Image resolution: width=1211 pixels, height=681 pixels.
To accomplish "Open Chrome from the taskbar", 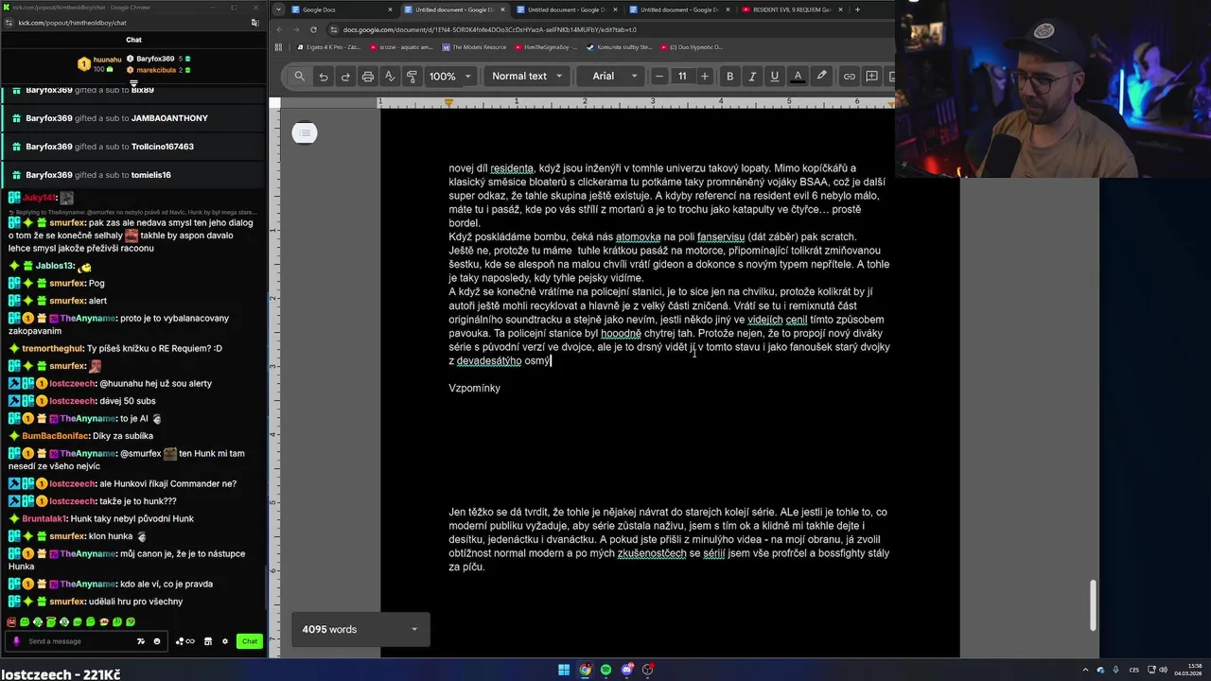I will pyautogui.click(x=585, y=670).
